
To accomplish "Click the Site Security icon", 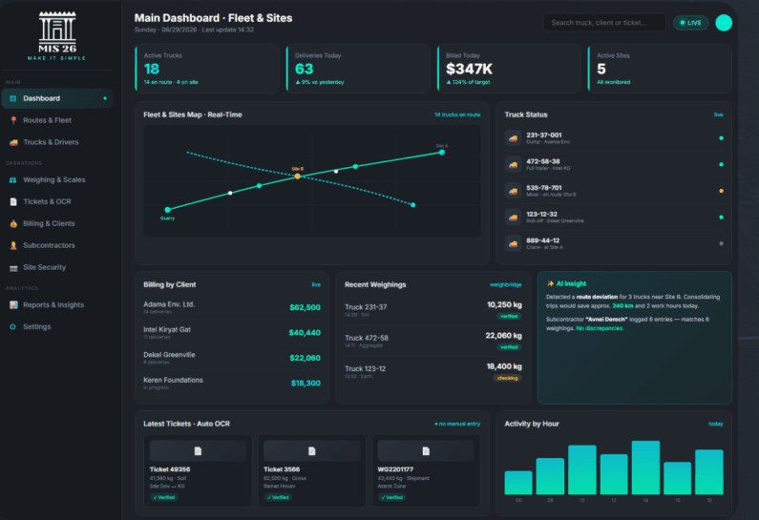I will pyautogui.click(x=13, y=267).
